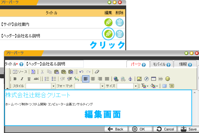Click the Maximize editor icon
This screenshot has height=133, width=199.
[x=164, y=86]
